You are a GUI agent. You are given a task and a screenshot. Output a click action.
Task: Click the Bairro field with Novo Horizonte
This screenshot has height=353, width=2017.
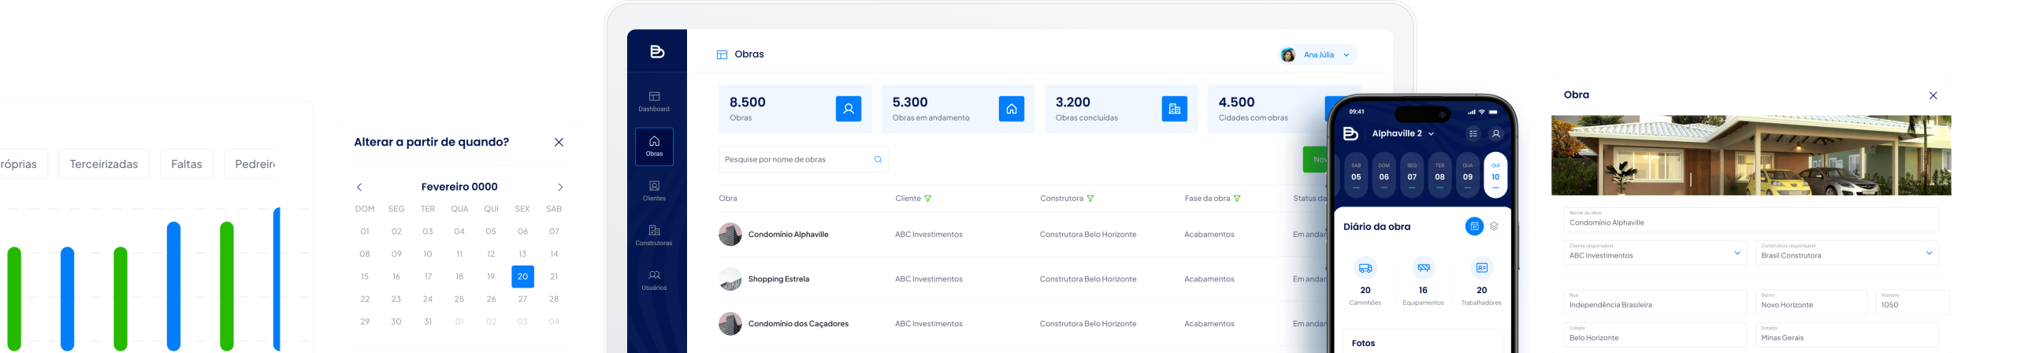(1811, 302)
